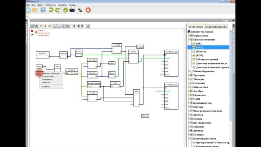This screenshot has height=147, width=261.
Task: Select the [OR] block in the library
Action: pyautogui.click(x=199, y=44)
